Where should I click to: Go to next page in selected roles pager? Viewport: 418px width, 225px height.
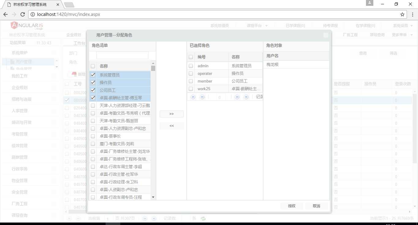[237, 97]
